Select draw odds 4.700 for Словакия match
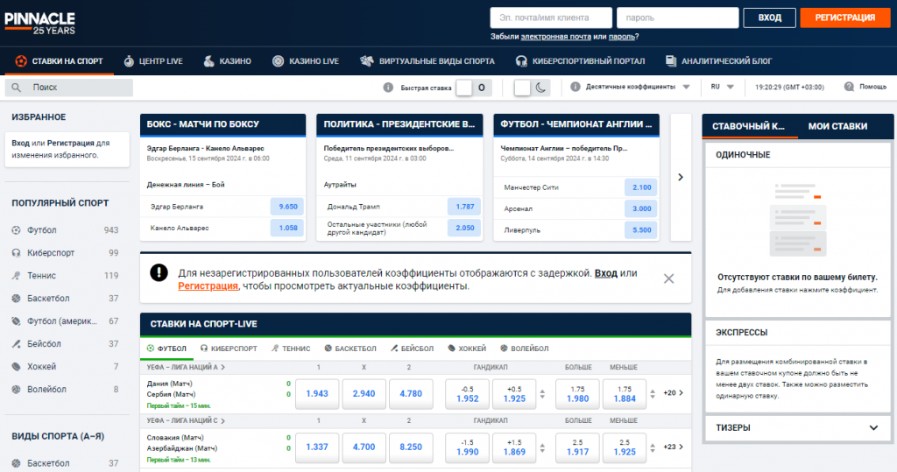897x472 pixels. coord(364,447)
